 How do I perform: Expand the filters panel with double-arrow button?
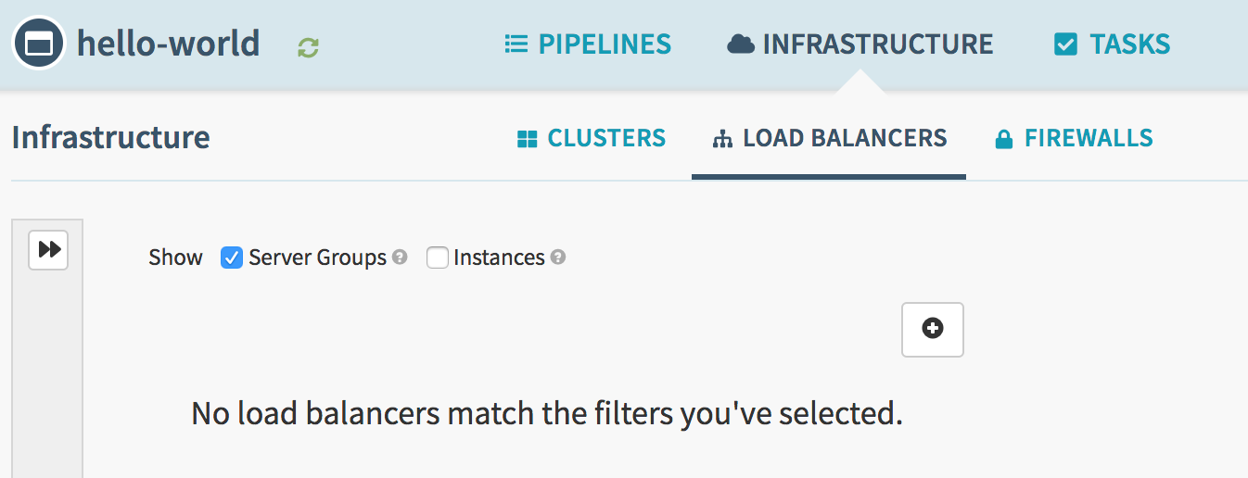pos(48,250)
